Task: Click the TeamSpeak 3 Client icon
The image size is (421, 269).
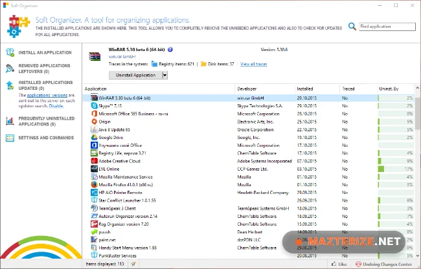Action: point(95,208)
